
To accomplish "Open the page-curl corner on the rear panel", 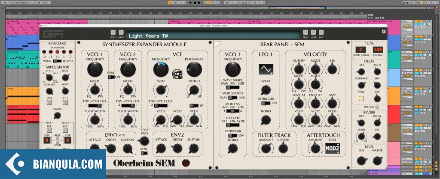I will pos(218,44).
